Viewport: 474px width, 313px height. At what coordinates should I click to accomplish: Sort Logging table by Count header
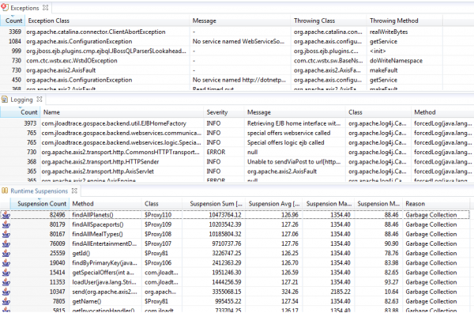(21, 112)
